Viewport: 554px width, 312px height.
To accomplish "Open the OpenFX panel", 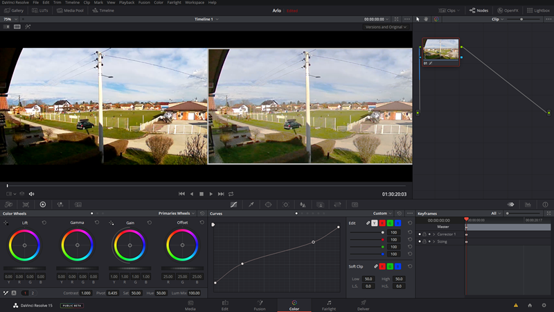I will click(507, 11).
